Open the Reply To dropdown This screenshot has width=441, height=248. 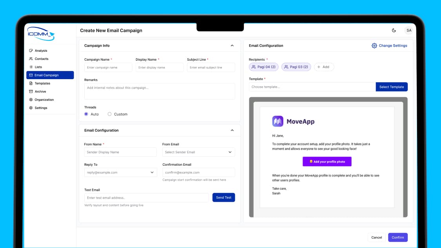click(x=120, y=172)
